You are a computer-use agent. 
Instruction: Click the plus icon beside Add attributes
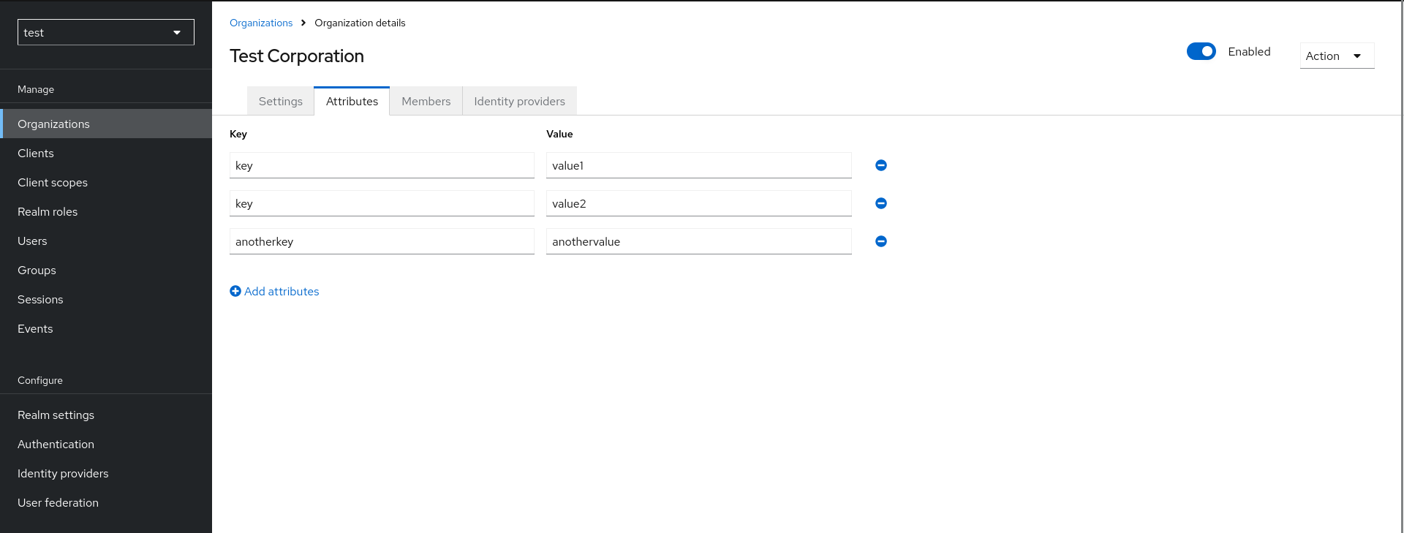click(235, 291)
